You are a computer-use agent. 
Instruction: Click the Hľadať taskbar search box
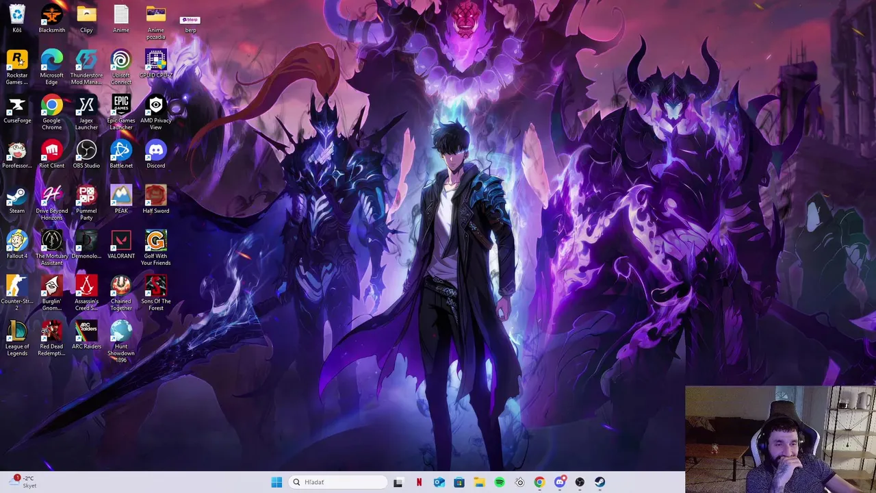tap(337, 482)
